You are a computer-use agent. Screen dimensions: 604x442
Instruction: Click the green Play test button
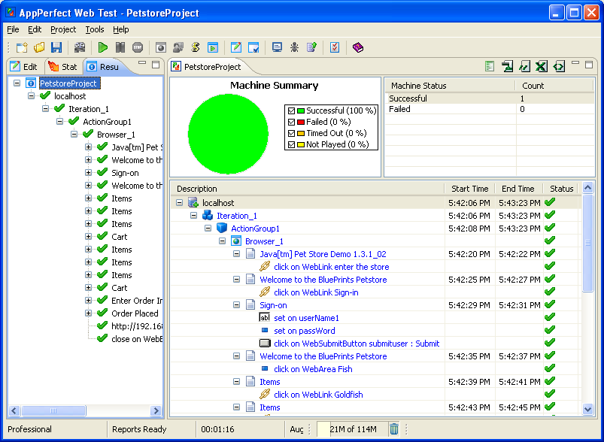coord(103,47)
